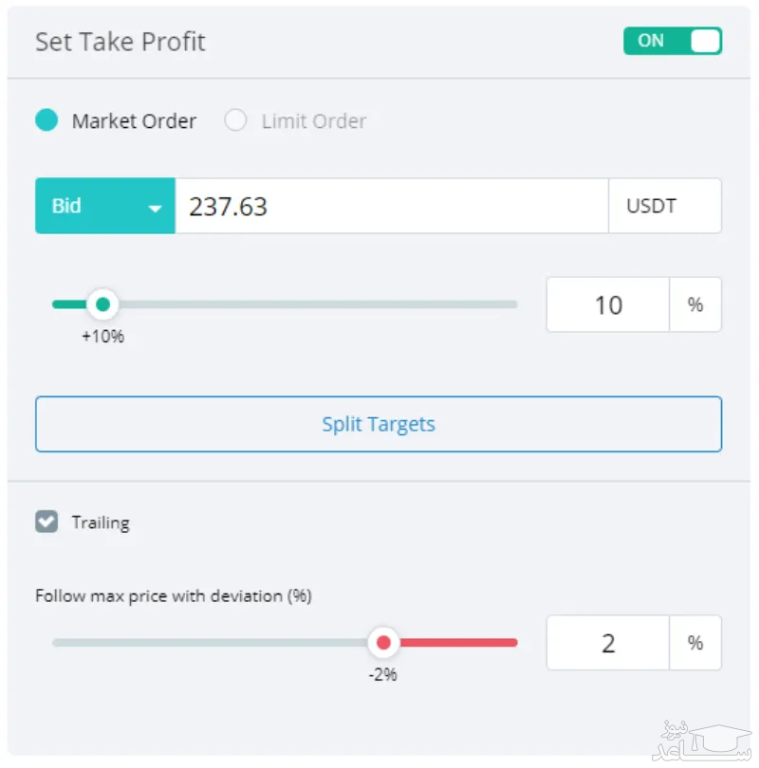Select the Limit Order radio button

tap(235, 120)
